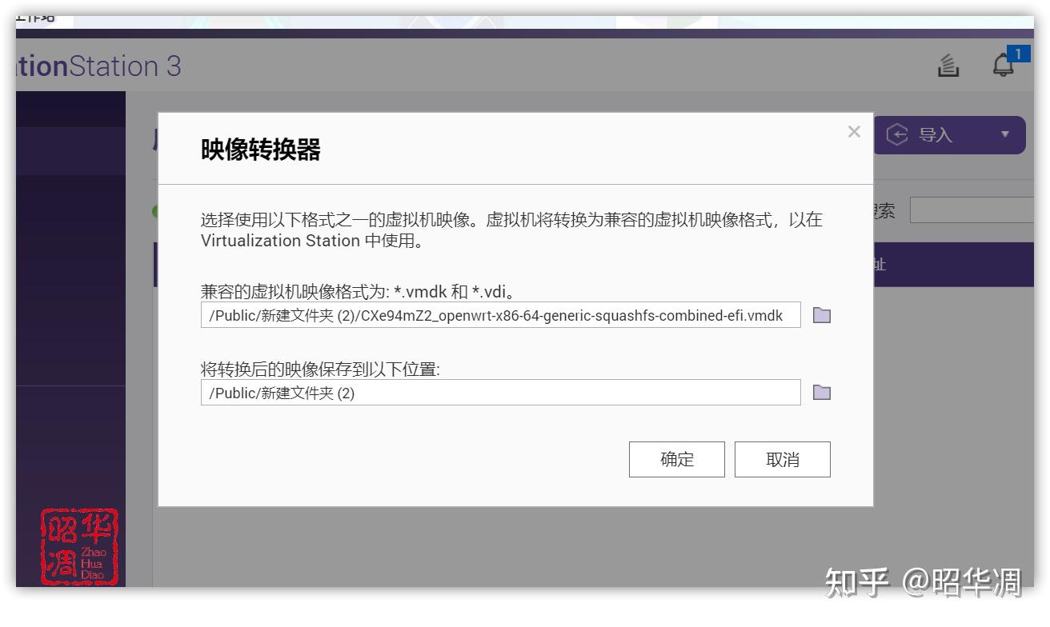Click the 映像转换器 dialog title

[261, 150]
